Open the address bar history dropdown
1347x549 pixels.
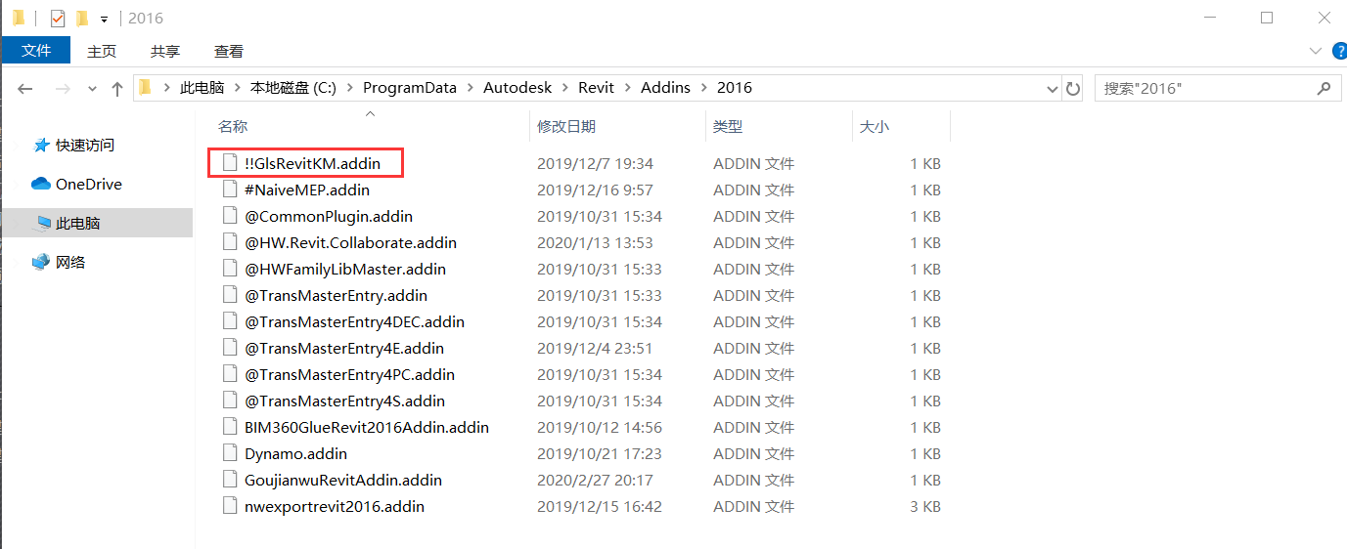pos(1053,88)
